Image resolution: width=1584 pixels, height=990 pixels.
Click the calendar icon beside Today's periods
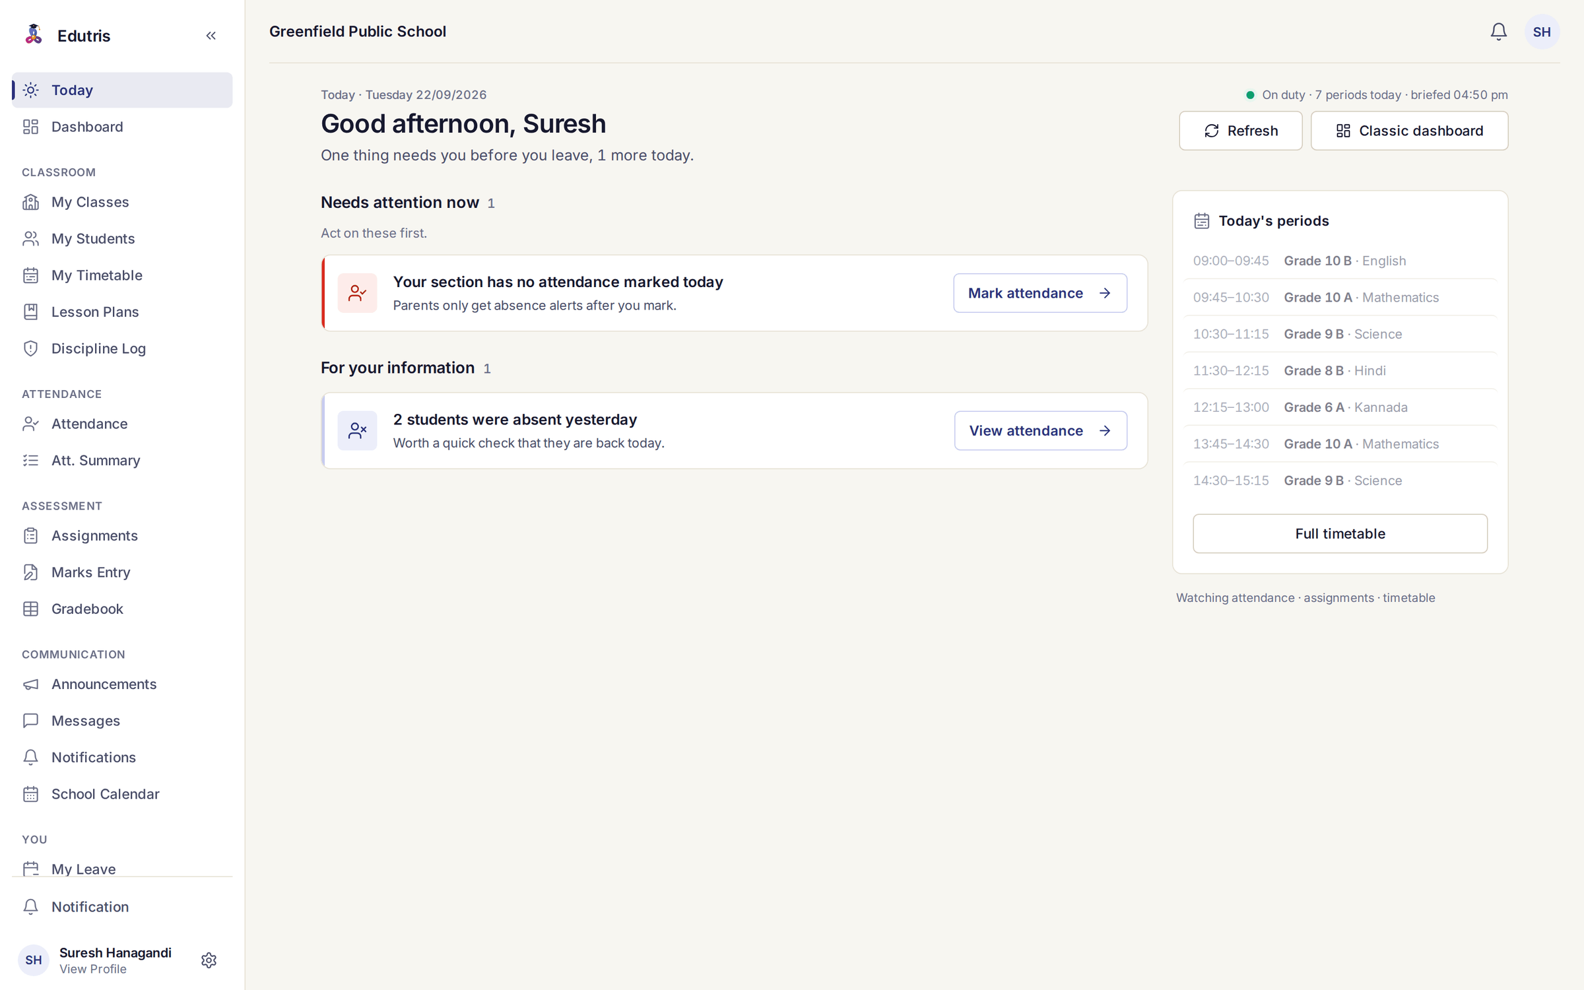click(1202, 221)
